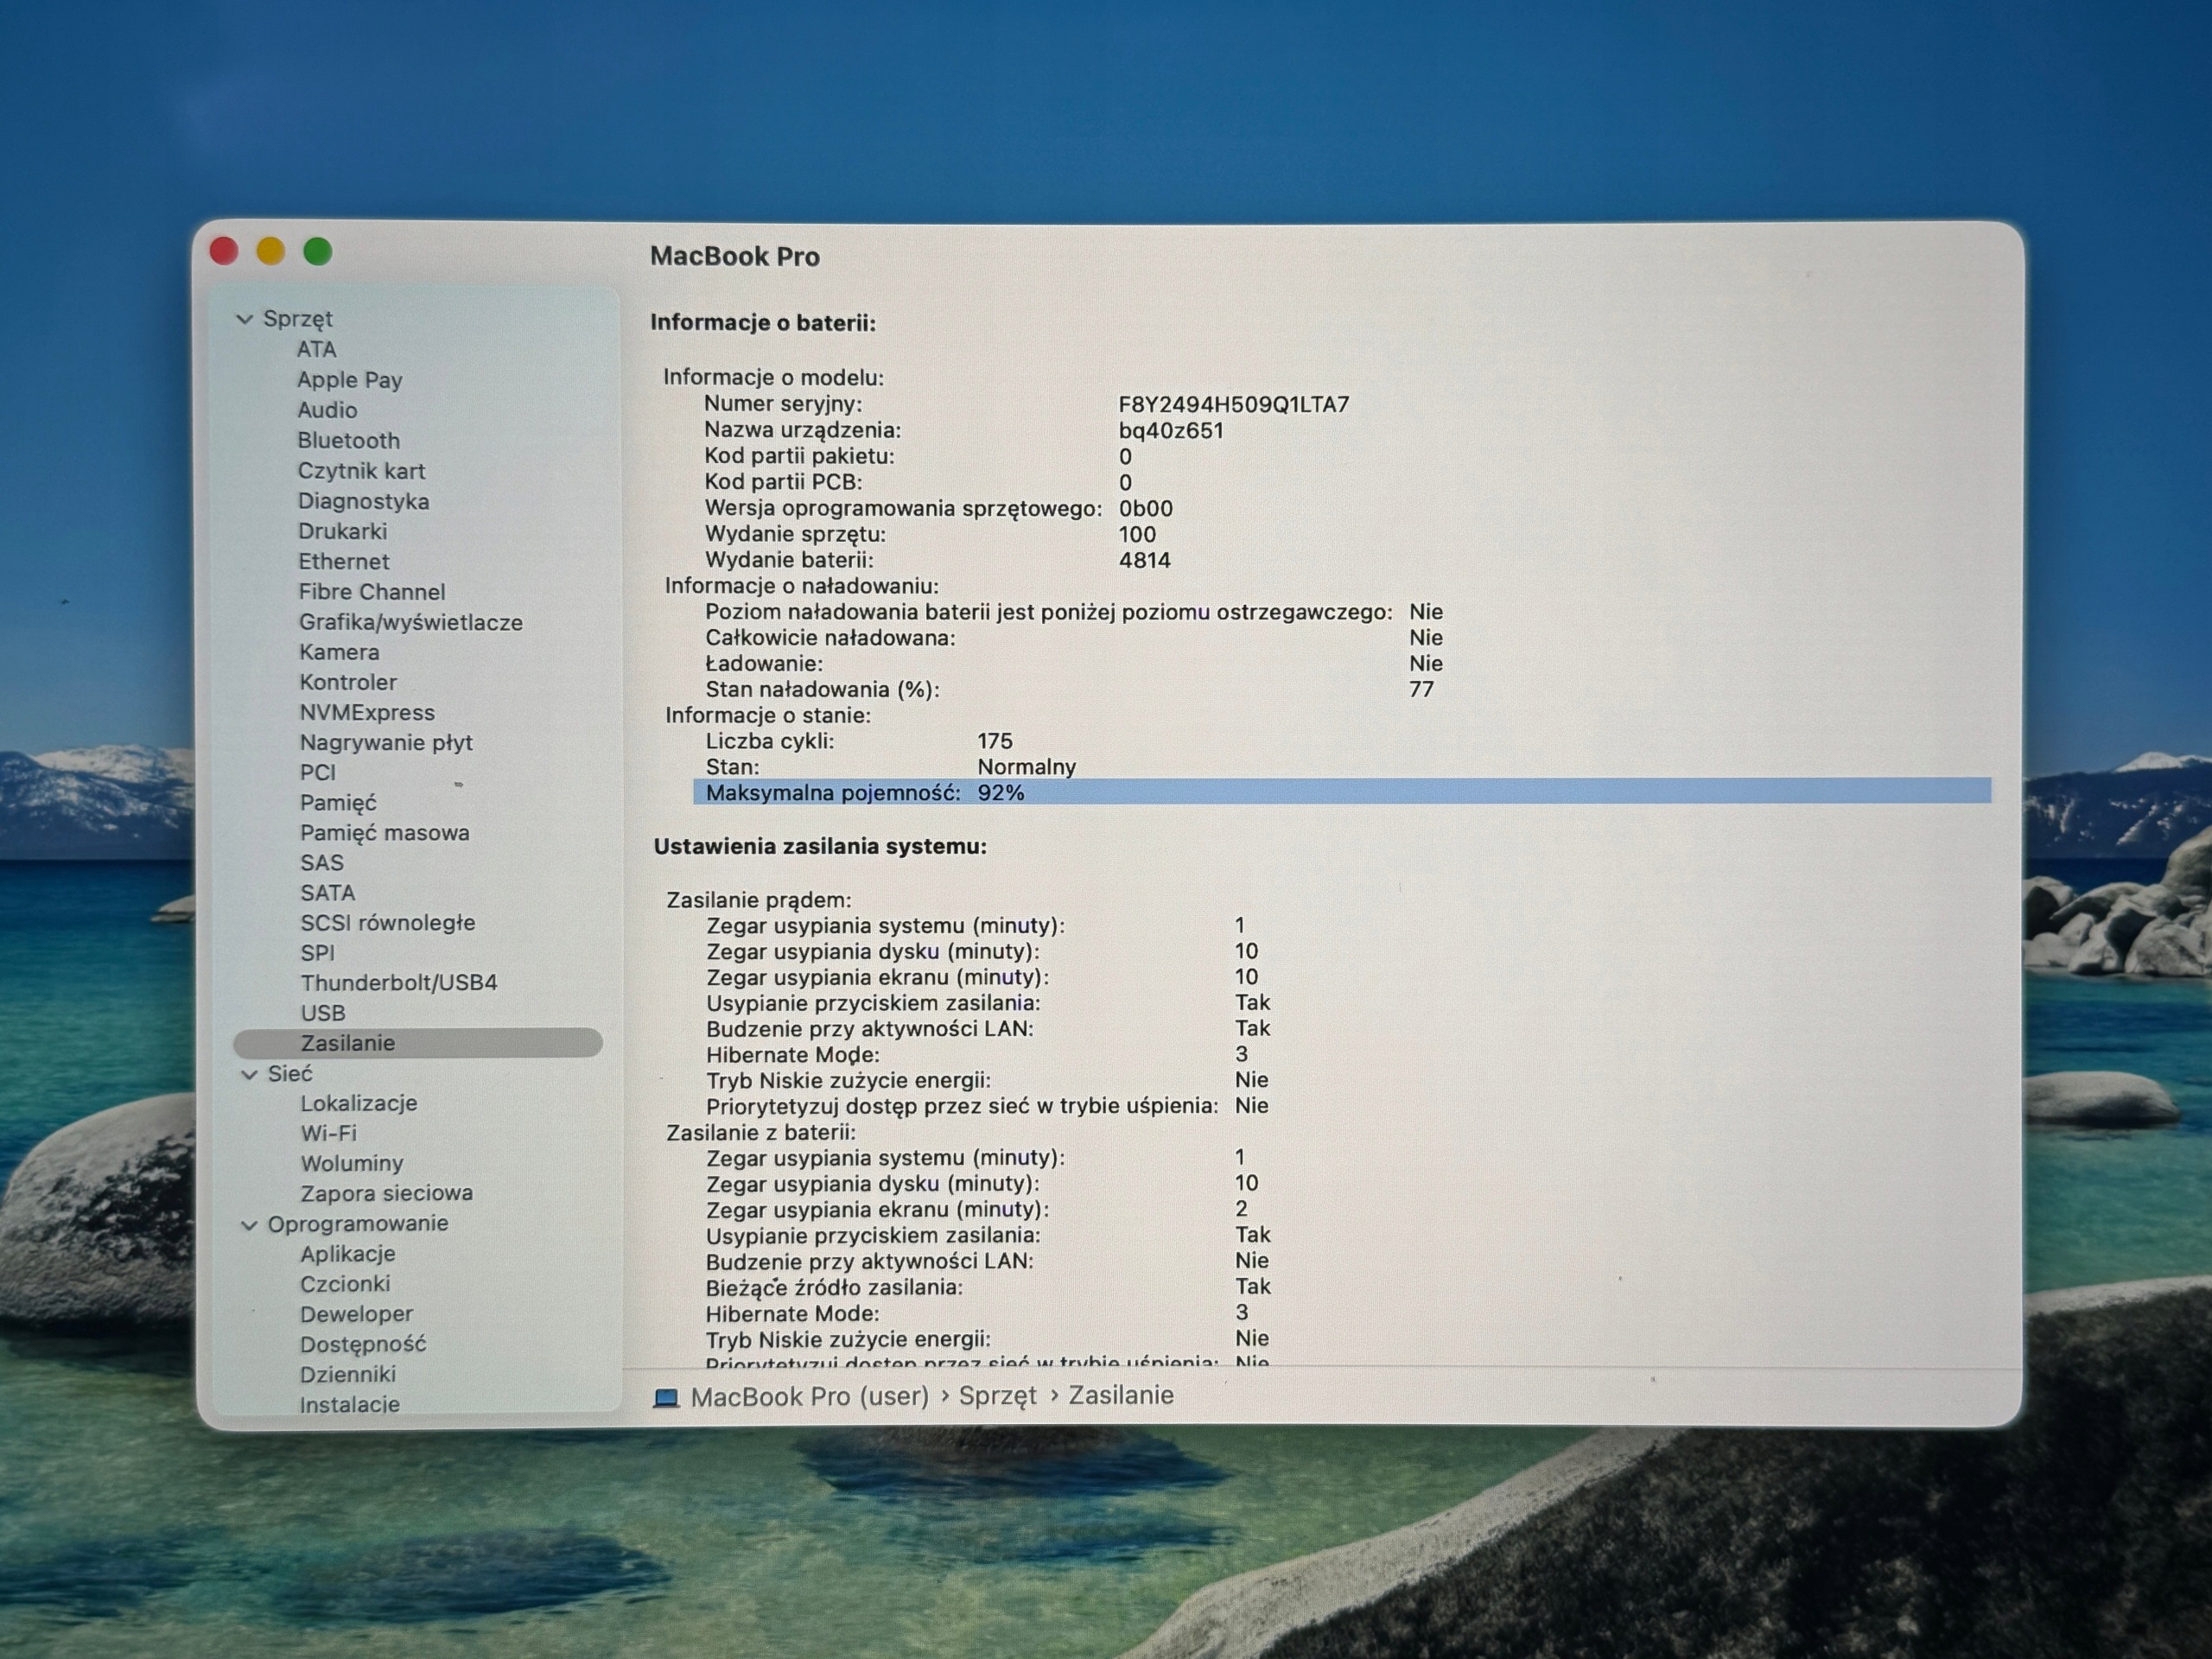2212x1659 pixels.
Task: Open the Thunderbolt/USB4 sidebar entry
Action: click(399, 982)
